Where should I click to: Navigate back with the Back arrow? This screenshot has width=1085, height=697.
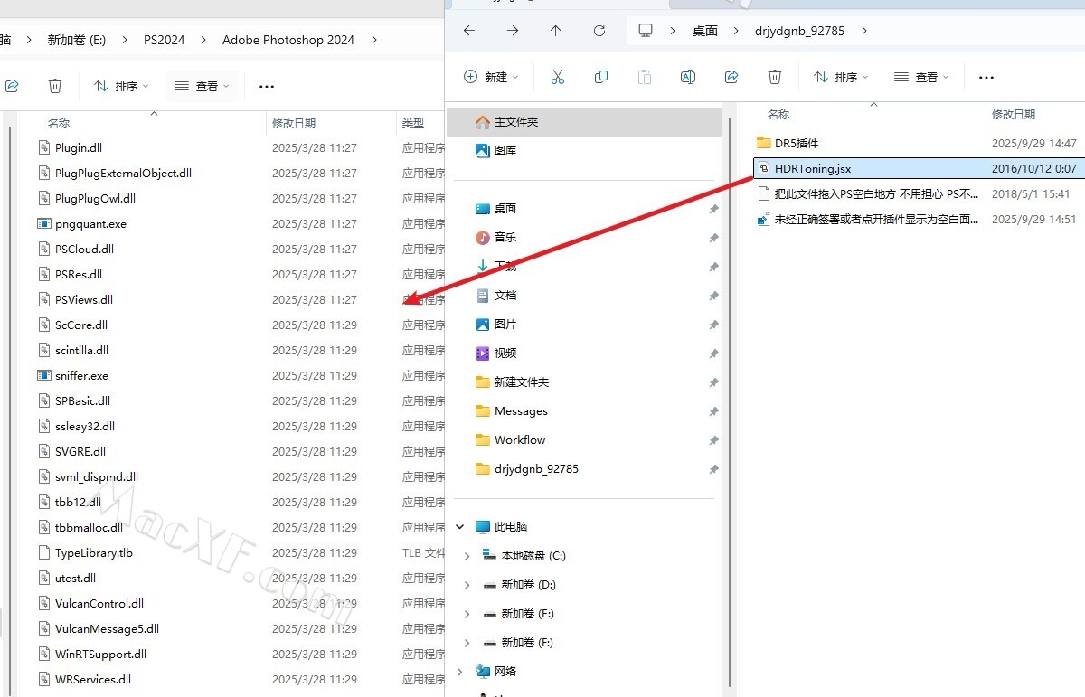coord(469,31)
